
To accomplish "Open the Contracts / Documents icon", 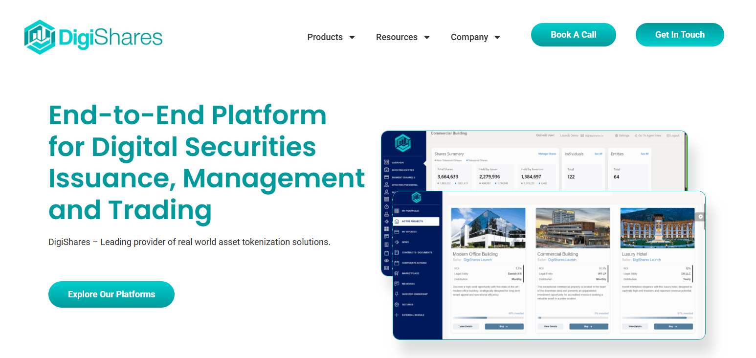I will pyautogui.click(x=397, y=252).
